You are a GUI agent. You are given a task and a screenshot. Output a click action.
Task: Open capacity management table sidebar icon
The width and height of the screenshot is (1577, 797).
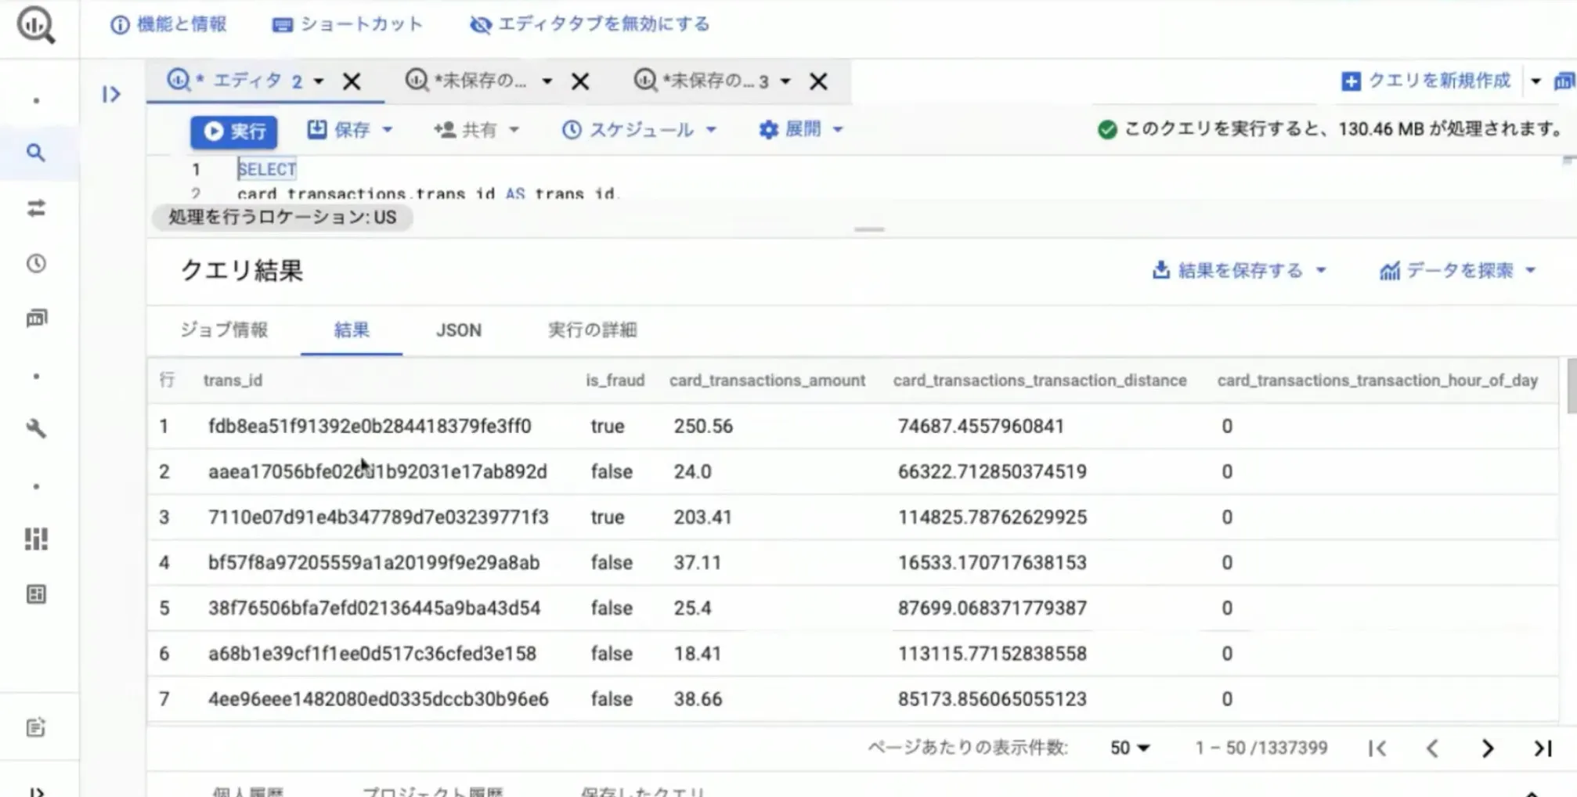click(36, 594)
